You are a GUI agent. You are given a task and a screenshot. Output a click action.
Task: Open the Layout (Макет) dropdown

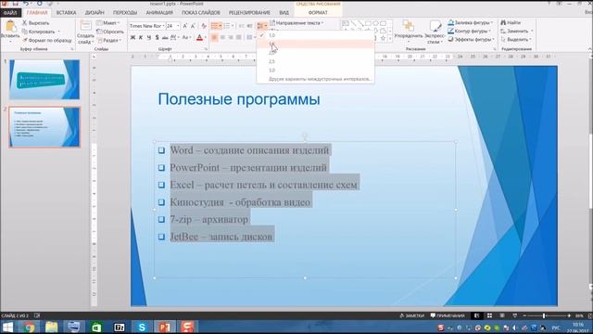[x=108, y=23]
